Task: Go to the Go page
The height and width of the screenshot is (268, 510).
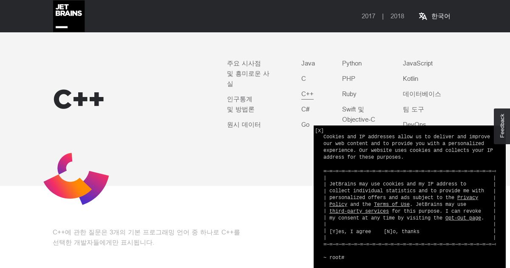Action: click(x=306, y=125)
